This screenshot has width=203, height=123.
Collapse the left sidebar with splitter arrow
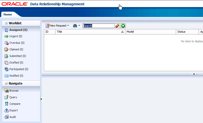tap(41, 99)
